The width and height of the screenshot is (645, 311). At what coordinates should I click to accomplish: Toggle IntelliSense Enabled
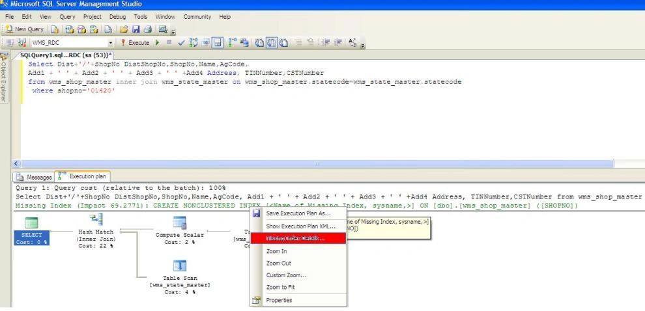click(217, 43)
